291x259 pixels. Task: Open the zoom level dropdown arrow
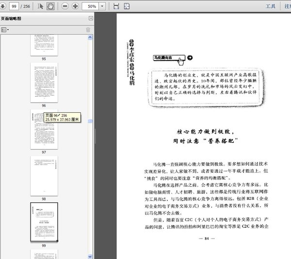[102, 6]
